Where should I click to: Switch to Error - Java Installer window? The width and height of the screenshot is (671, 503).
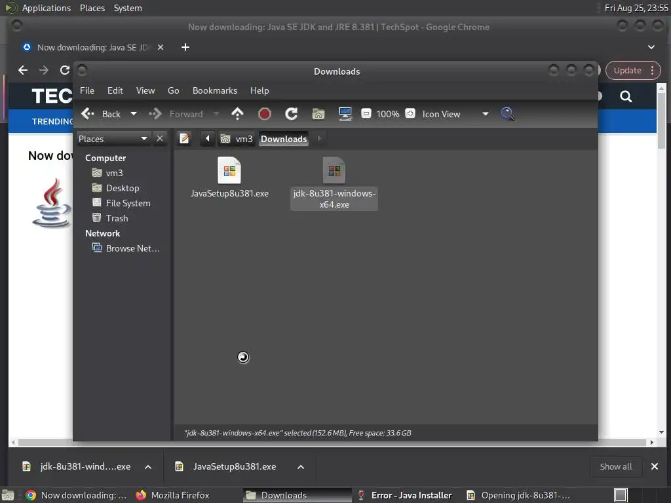point(405,495)
